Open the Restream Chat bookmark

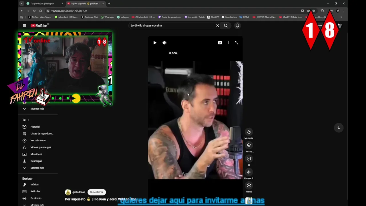89,17
